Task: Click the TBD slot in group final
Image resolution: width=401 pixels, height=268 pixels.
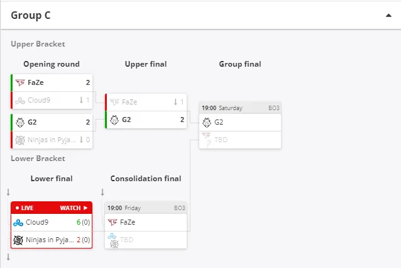Action: click(240, 140)
